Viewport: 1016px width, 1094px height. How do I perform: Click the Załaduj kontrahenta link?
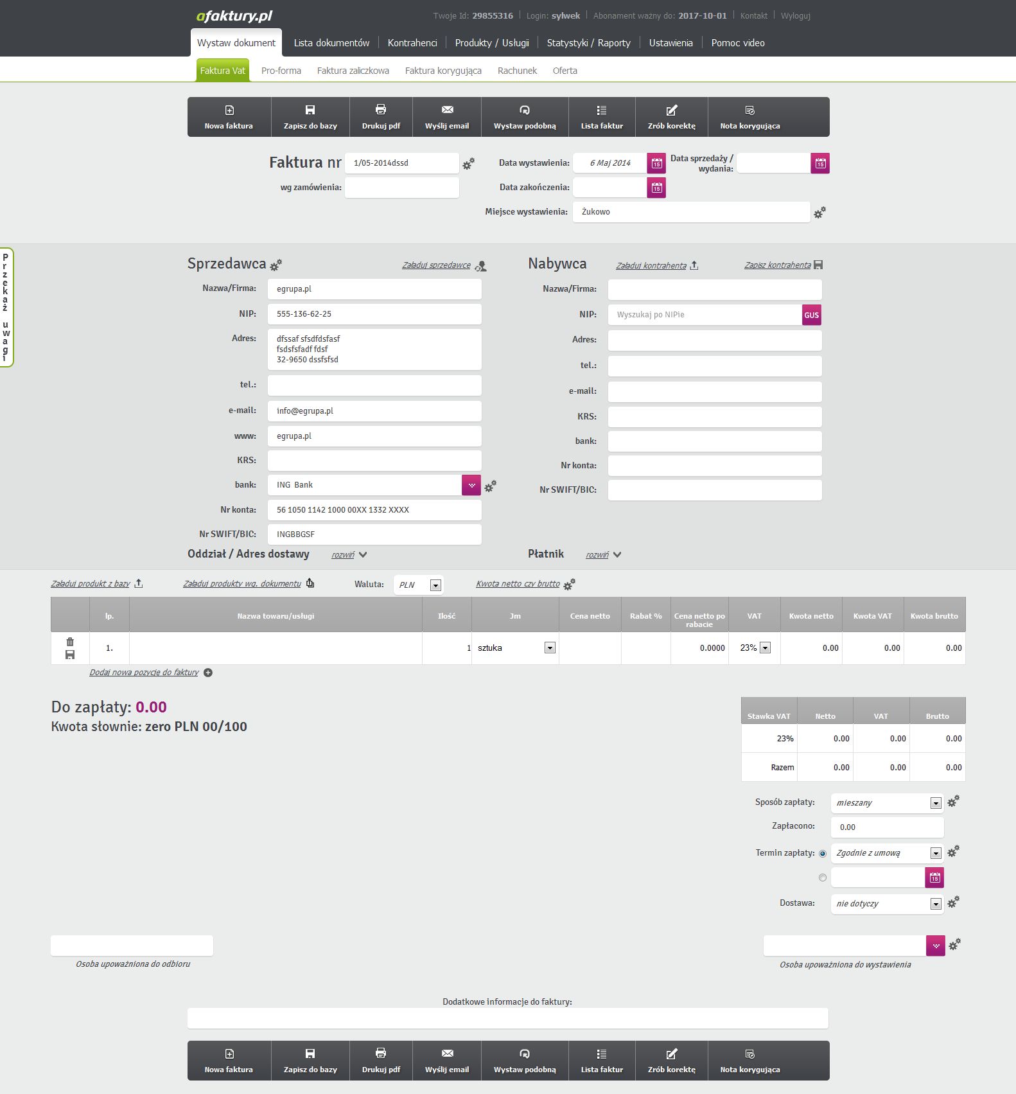tap(651, 265)
